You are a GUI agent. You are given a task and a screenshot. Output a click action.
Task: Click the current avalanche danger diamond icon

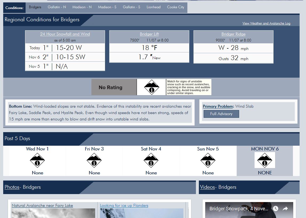(152, 87)
